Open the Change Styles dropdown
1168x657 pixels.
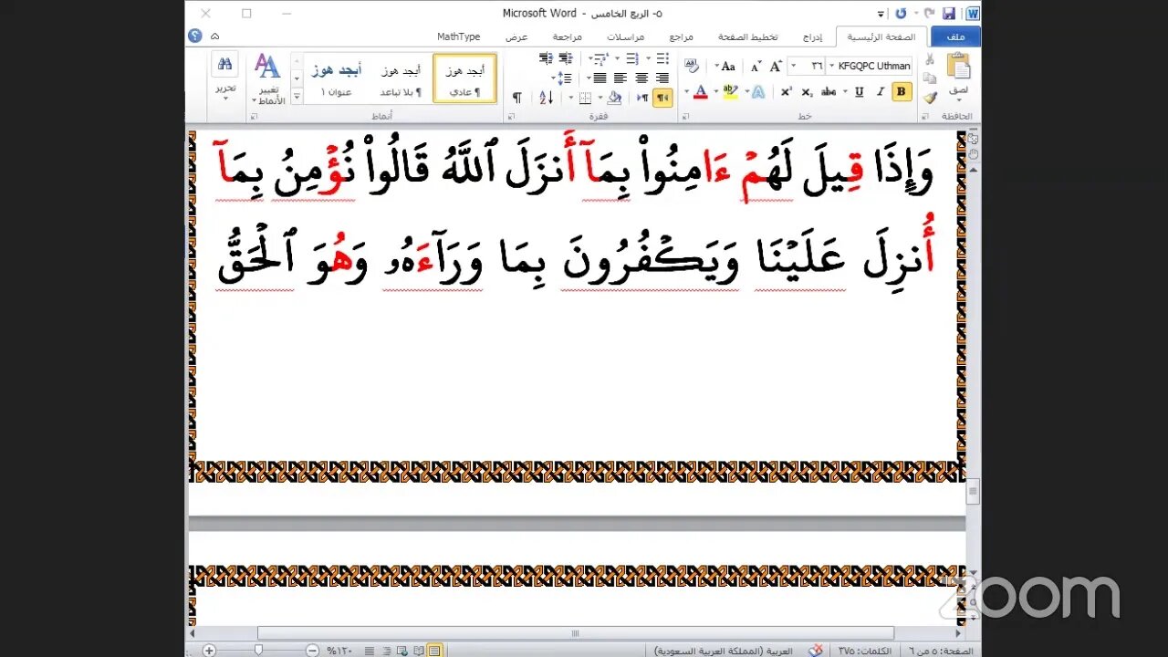(x=267, y=78)
